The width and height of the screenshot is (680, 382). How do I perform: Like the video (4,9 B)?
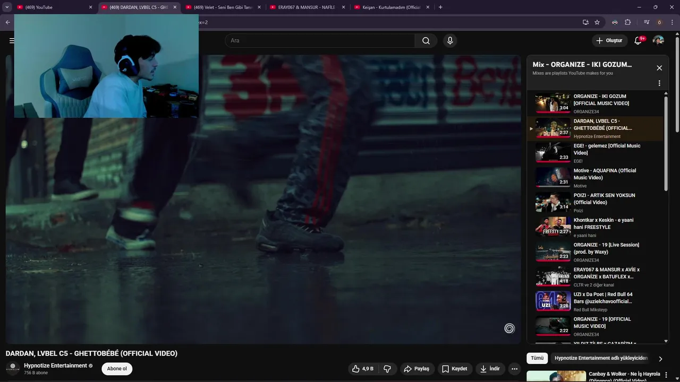click(x=363, y=369)
